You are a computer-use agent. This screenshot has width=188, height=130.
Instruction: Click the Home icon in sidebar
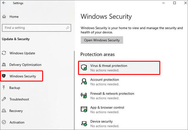click(x=4, y=17)
